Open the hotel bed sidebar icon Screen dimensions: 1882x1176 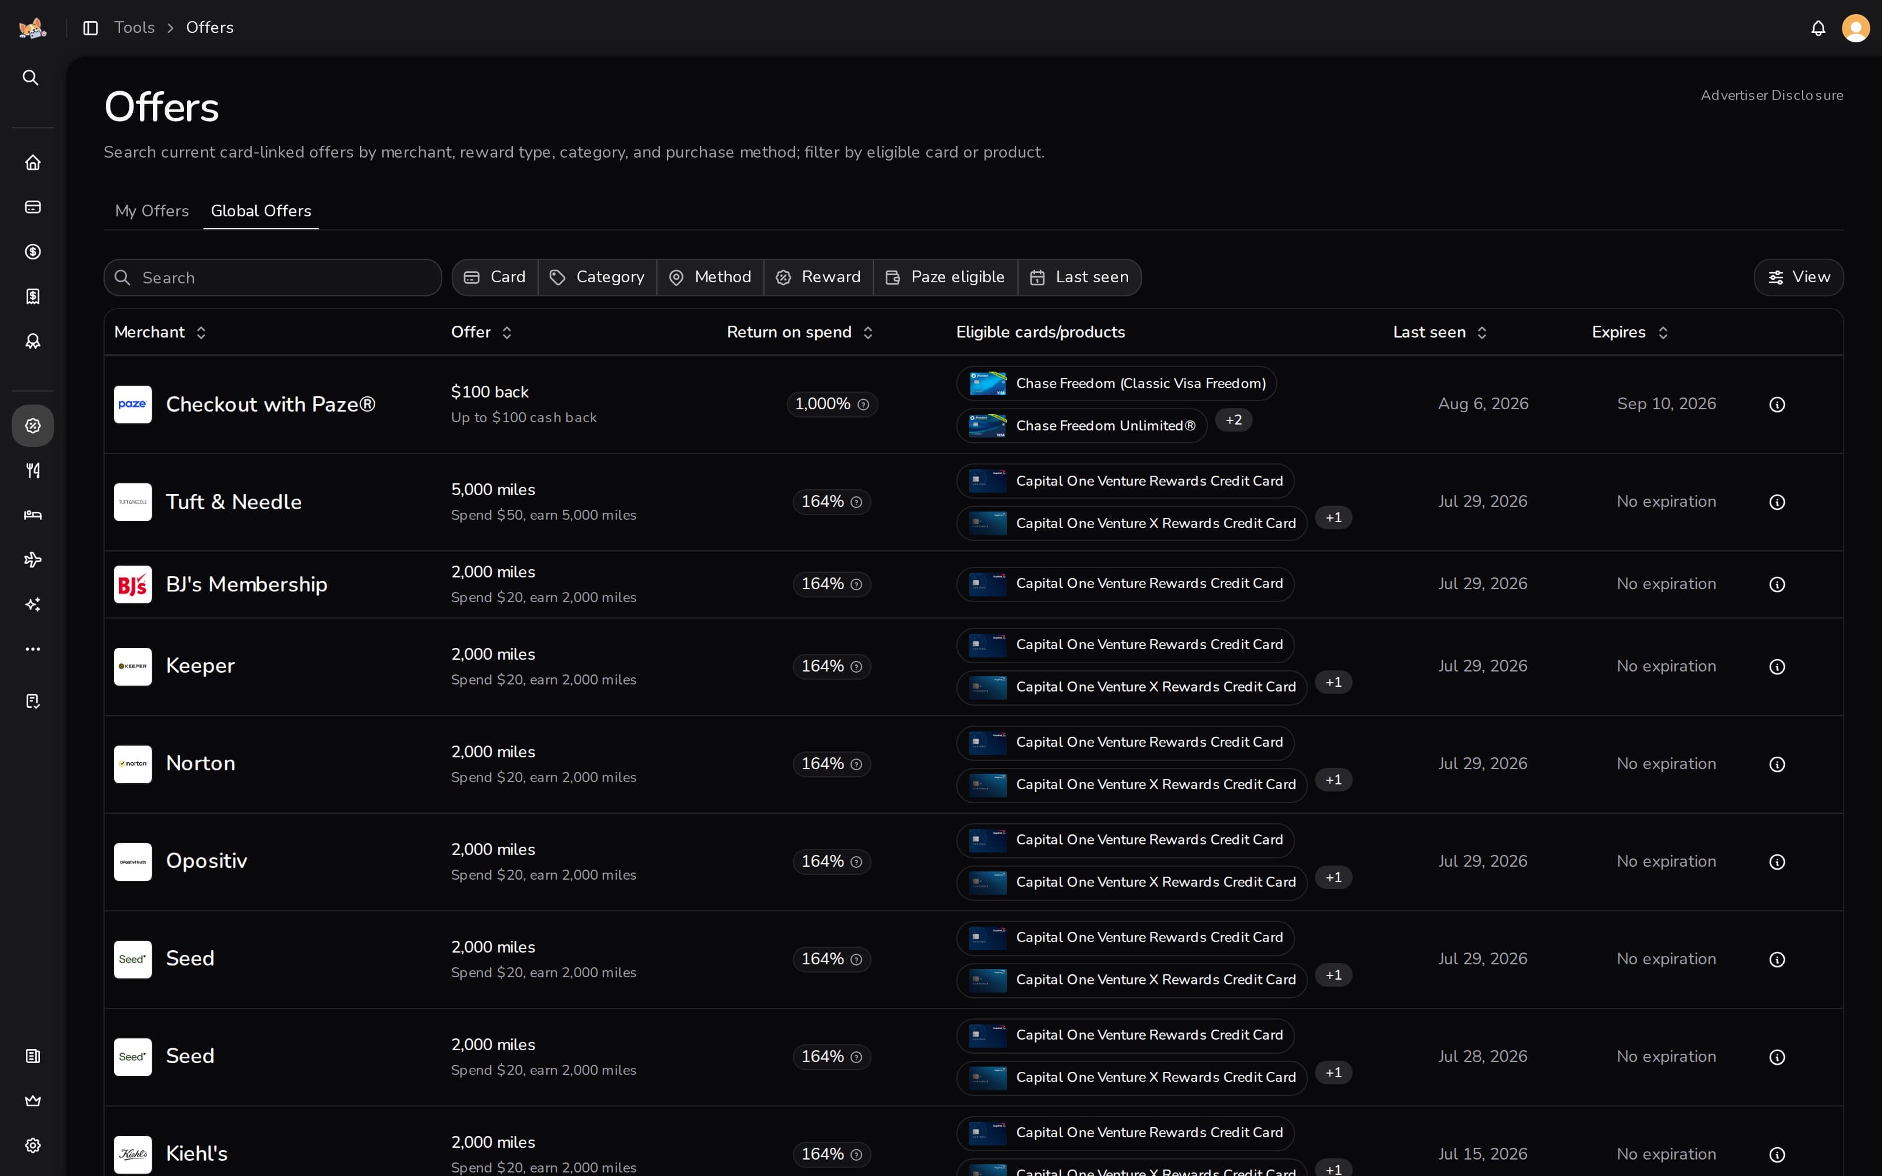[33, 515]
